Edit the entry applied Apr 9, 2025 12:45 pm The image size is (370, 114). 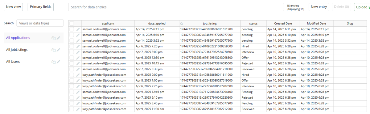coord(78,92)
